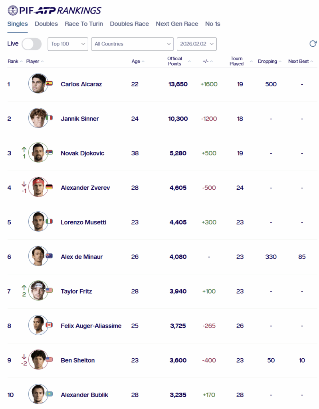Sort by Next Best arrow
The height and width of the screenshot is (409, 319).
pyautogui.click(x=311, y=62)
